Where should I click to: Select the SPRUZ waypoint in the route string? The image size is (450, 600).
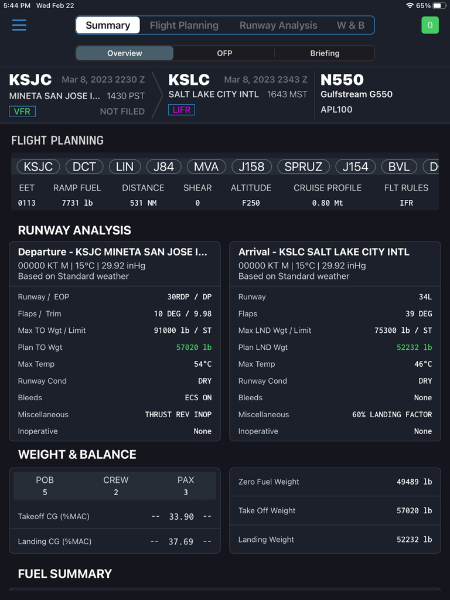(304, 166)
